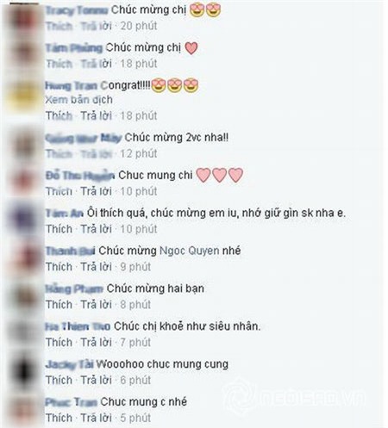Reply to the Chúc chị khoẻ như siêu nhân comment

(96, 343)
